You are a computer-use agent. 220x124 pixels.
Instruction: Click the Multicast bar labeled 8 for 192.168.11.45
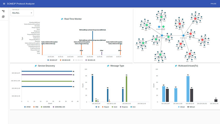point(216,100)
